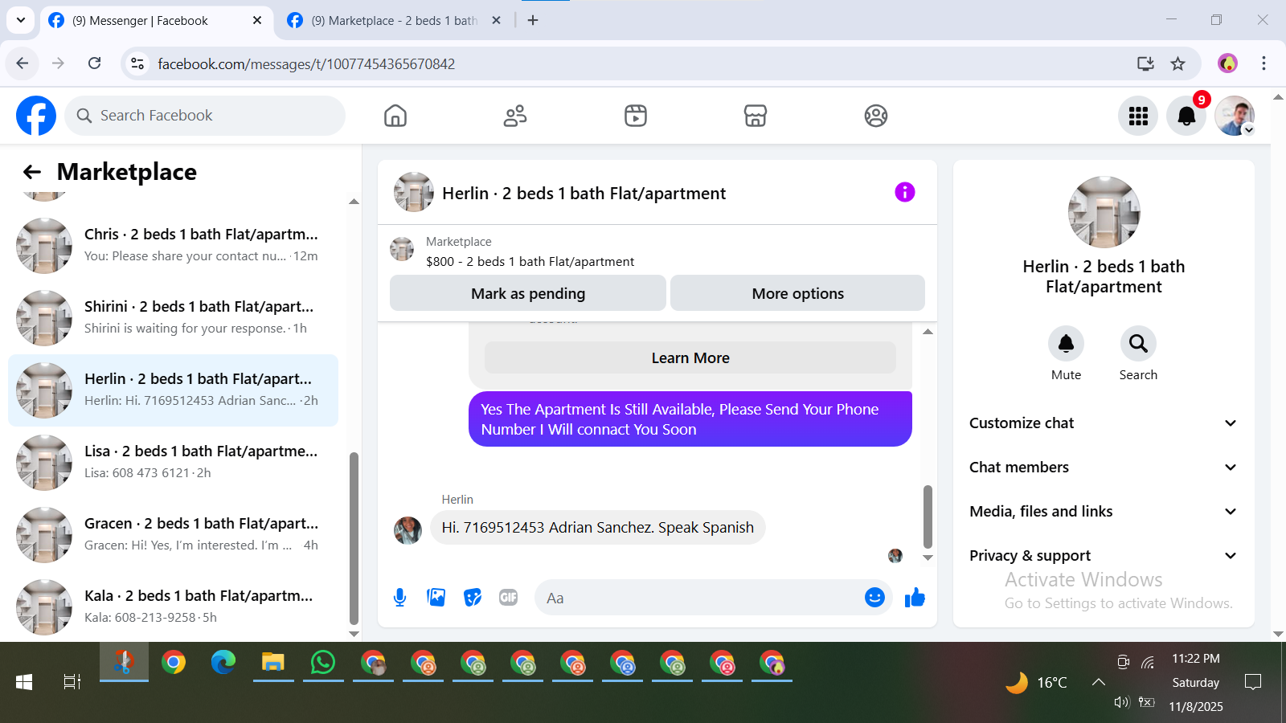Mark the listing as pending
Image resolution: width=1286 pixels, height=723 pixels.
tap(528, 293)
